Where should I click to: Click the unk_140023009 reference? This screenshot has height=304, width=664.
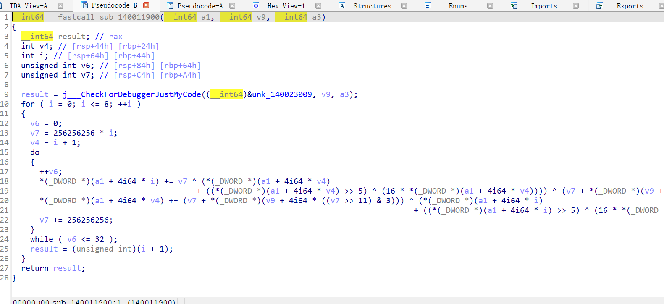click(x=282, y=94)
